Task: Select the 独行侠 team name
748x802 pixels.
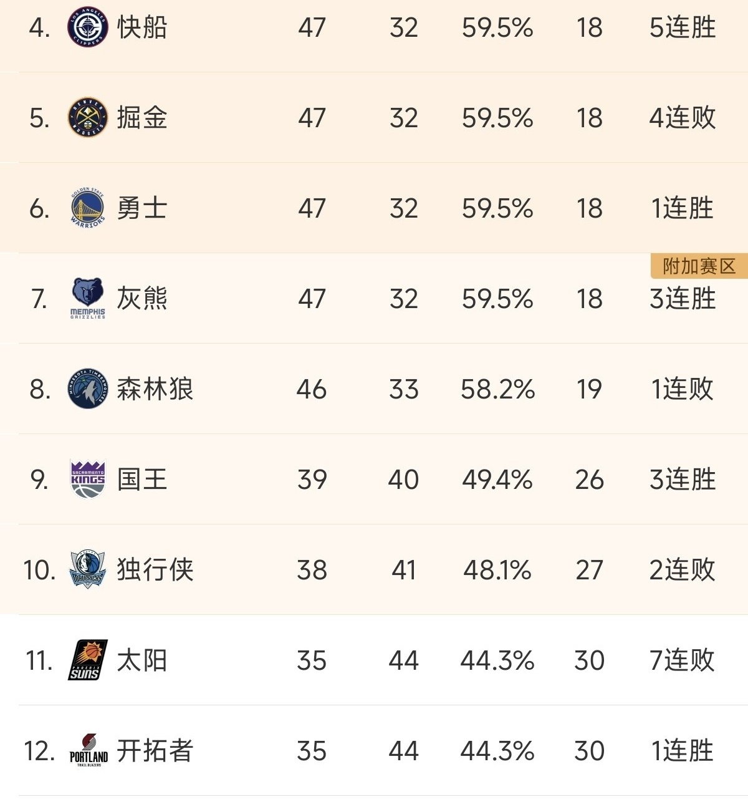Action: 155,569
